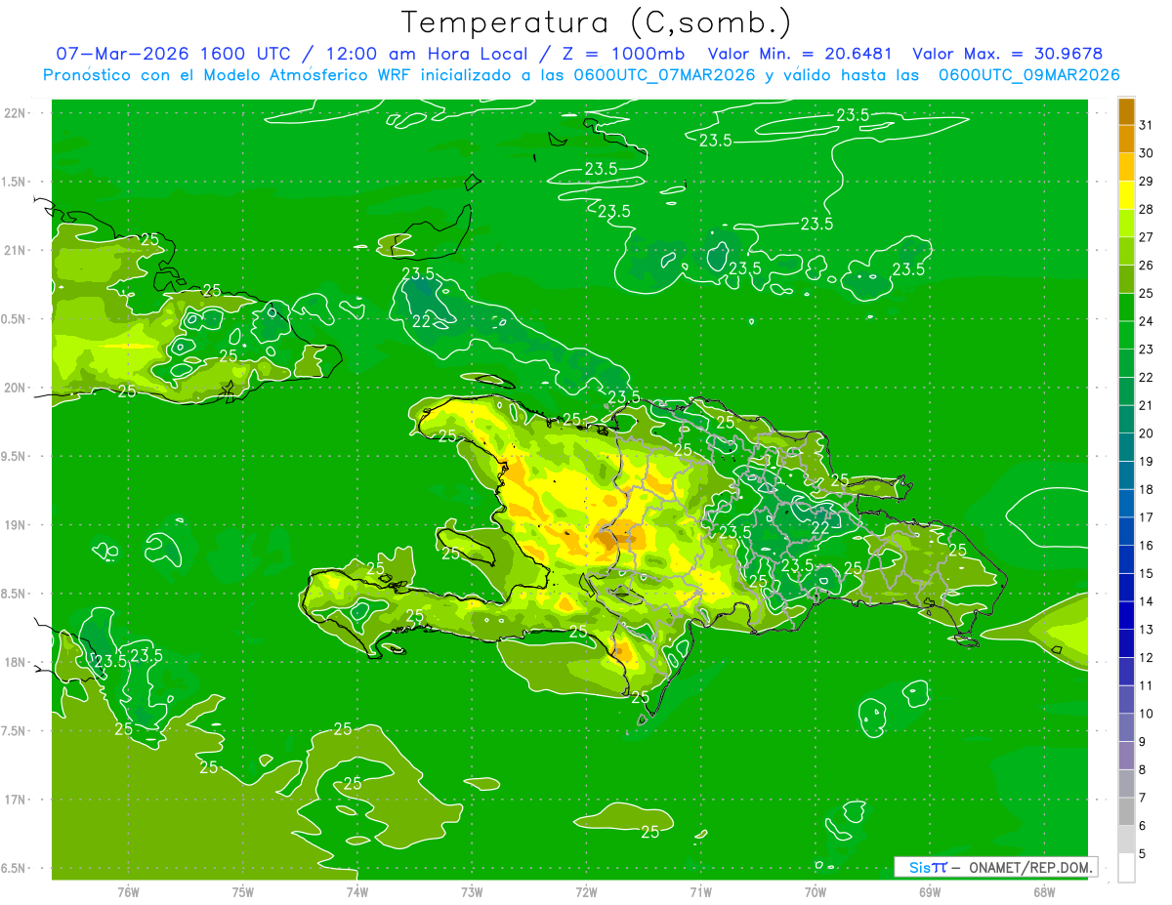Click colorbar label '18'

pos(1147,489)
